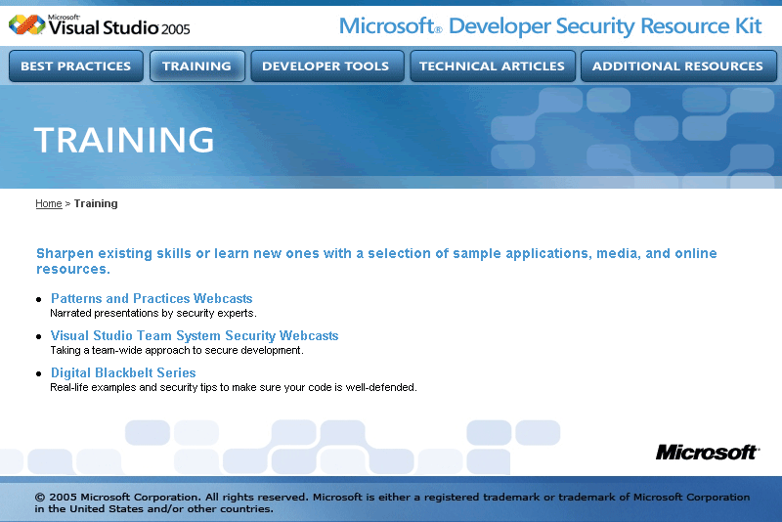Viewport: 782px width, 522px height.
Task: Go to the Developer Tools tab
Action: click(x=327, y=65)
